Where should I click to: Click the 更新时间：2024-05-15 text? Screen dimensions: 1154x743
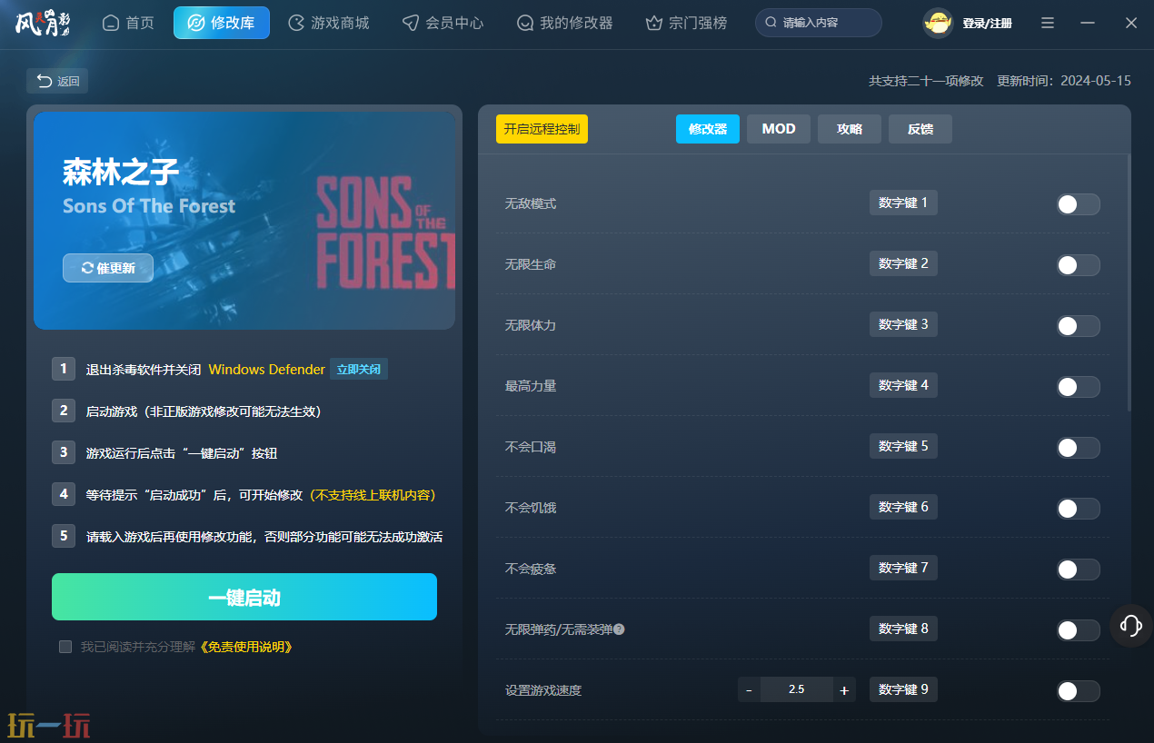[1064, 81]
